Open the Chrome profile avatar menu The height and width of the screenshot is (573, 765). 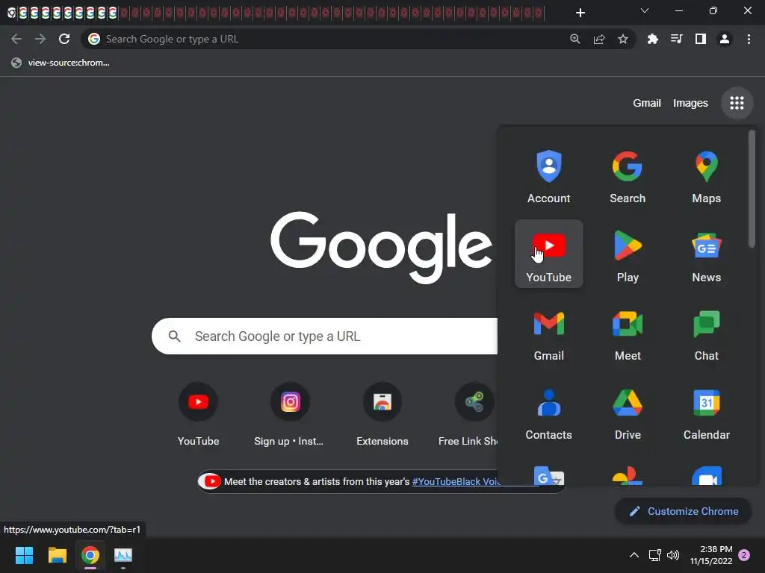[x=725, y=39]
